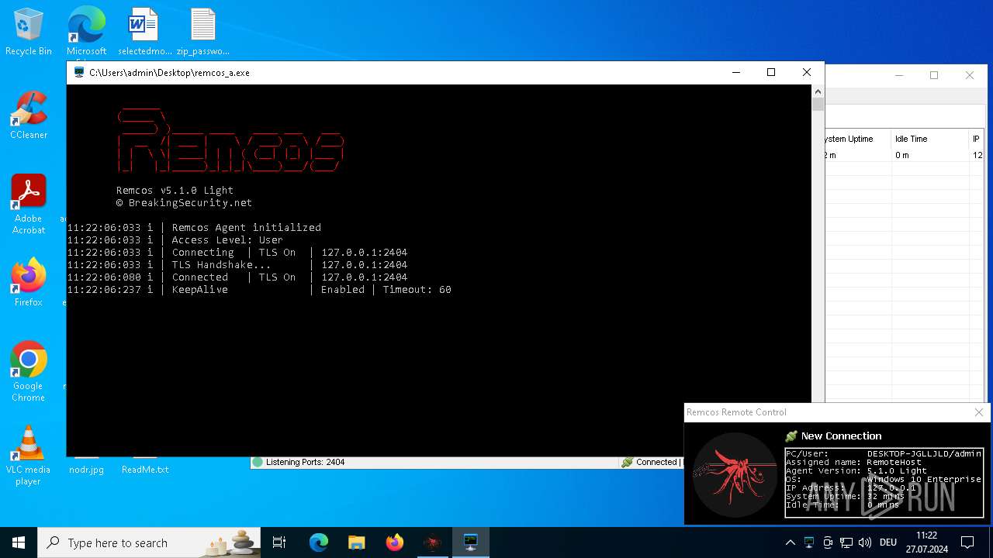This screenshot has height=558, width=993.
Task: Open Microsoft Edge from the taskbar
Action: coord(319,542)
